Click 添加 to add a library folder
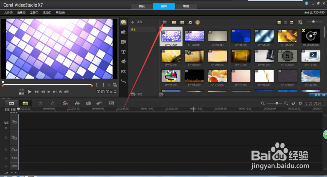The height and width of the screenshot is (177, 327). (137, 22)
